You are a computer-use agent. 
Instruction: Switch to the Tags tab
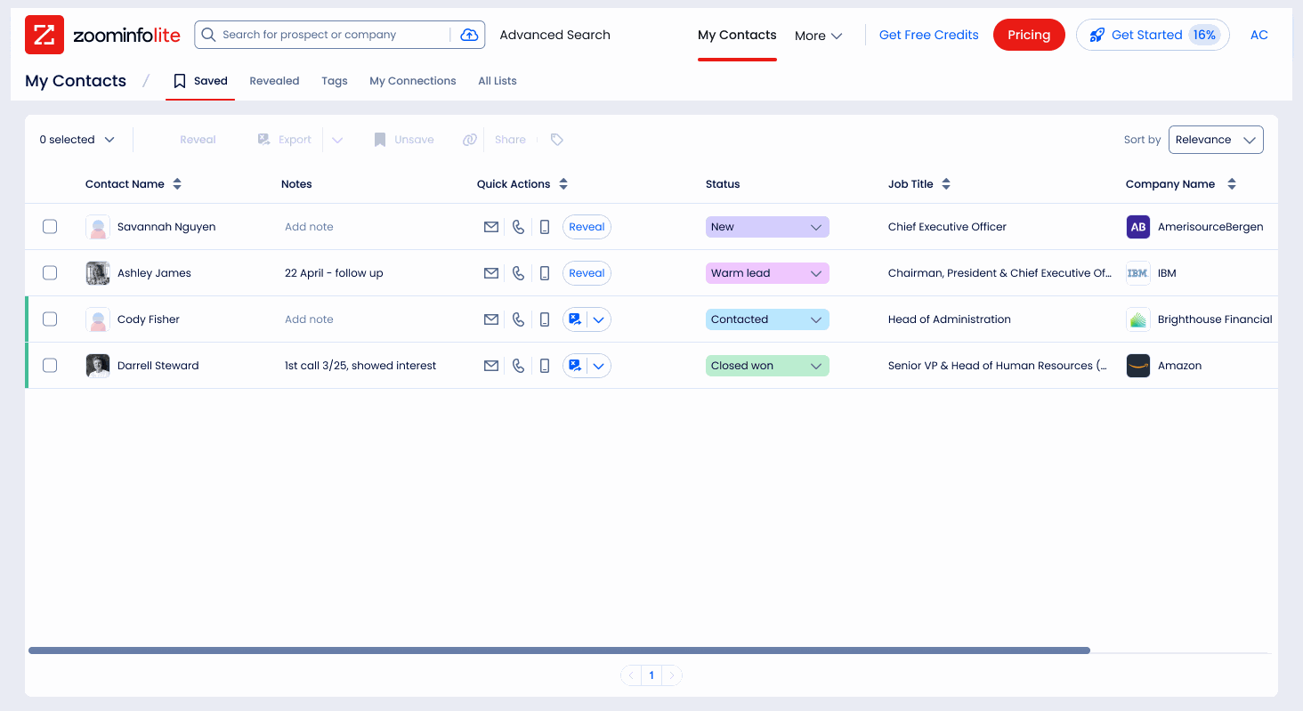coord(335,81)
